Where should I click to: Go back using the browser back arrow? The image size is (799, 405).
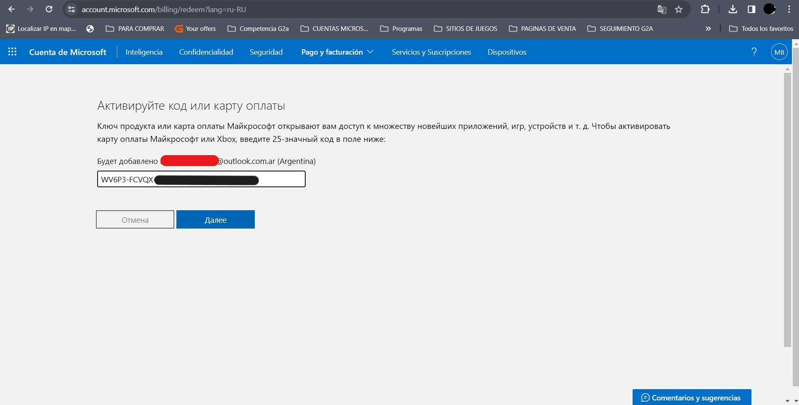(11, 9)
